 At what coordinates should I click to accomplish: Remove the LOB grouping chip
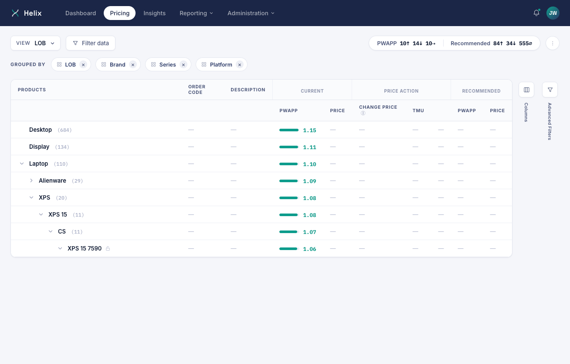click(x=83, y=65)
